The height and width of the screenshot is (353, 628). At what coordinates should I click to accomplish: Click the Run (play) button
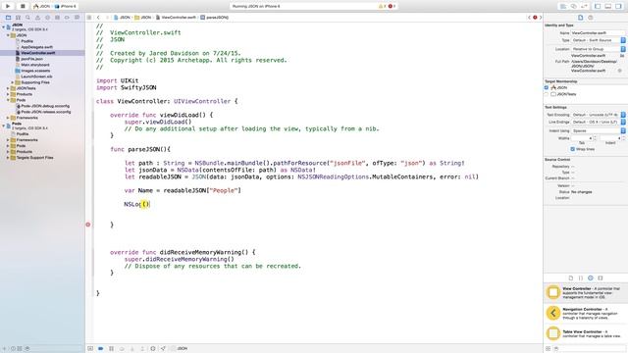(8, 6)
